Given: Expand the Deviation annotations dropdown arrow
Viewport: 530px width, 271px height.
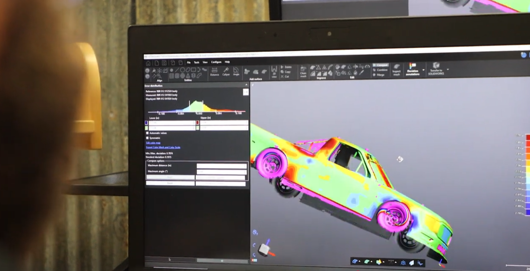Looking at the screenshot, I should click(423, 70).
